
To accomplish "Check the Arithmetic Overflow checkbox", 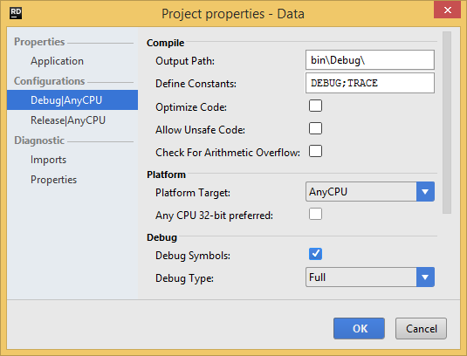I will click(x=315, y=151).
